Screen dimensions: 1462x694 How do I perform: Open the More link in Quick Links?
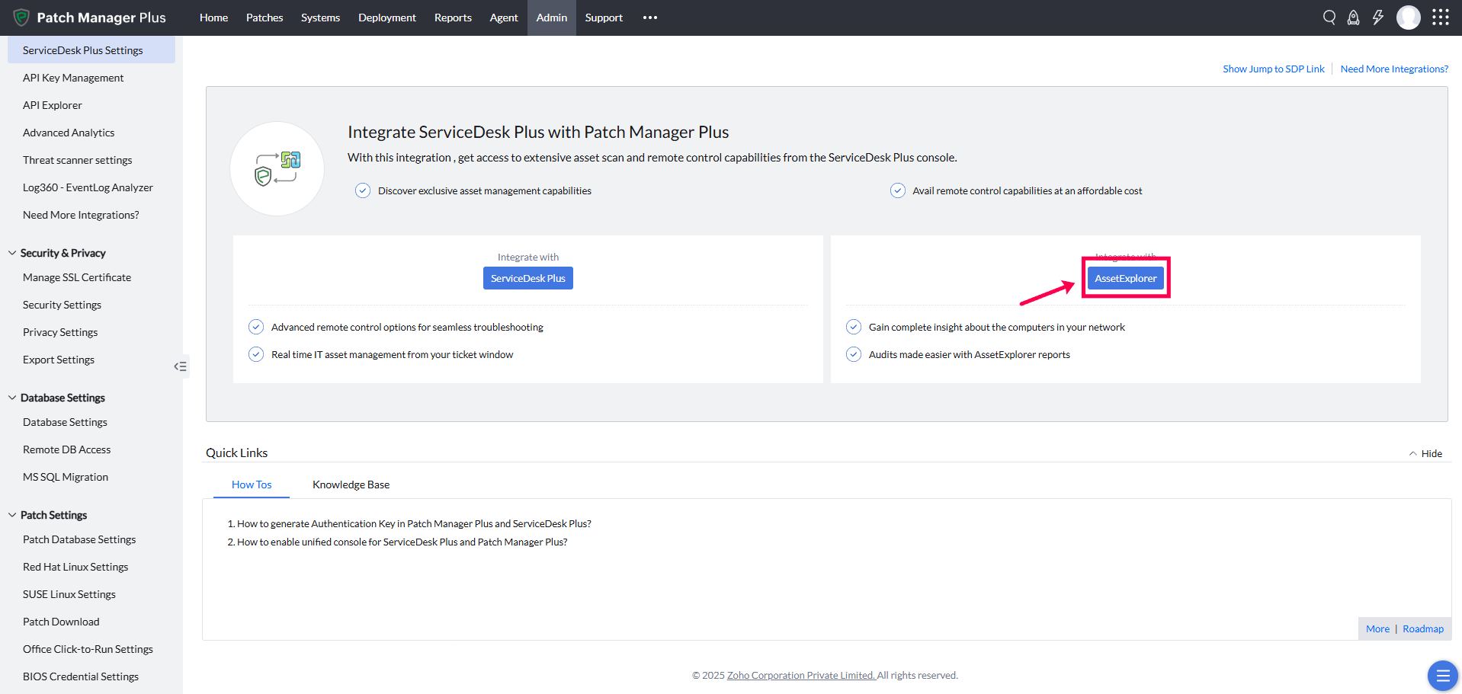(1377, 628)
